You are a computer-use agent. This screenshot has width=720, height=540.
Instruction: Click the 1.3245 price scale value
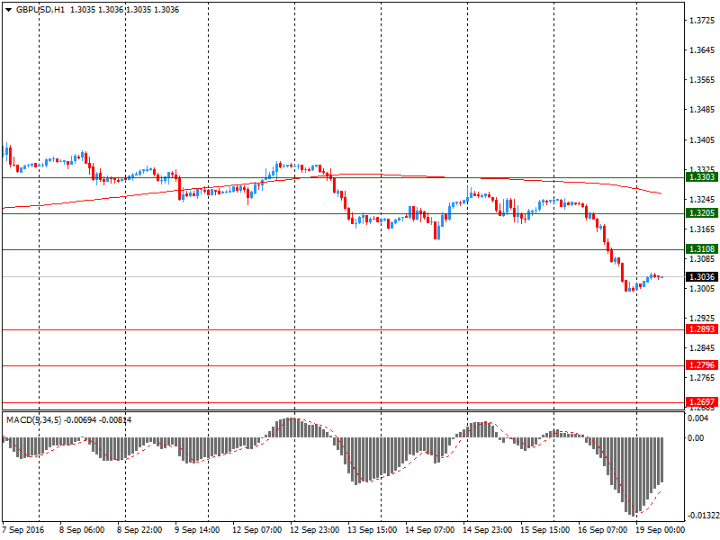pyautogui.click(x=703, y=199)
